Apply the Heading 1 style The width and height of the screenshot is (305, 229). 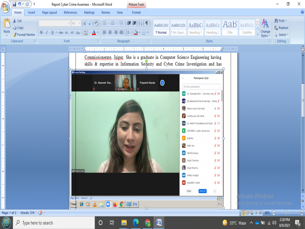[x=195, y=27]
